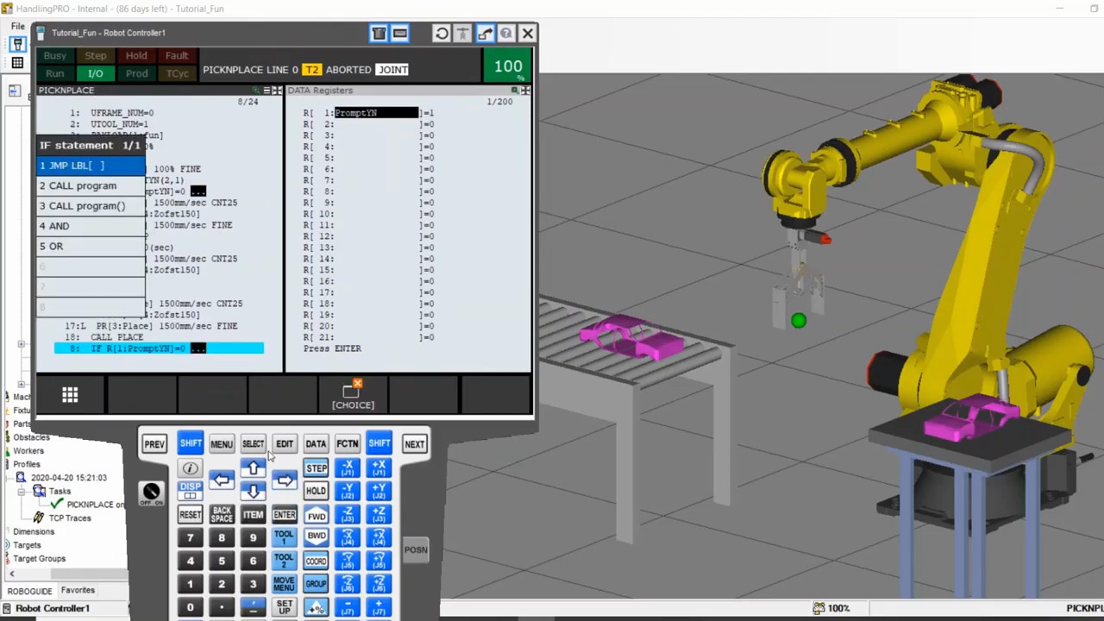The height and width of the screenshot is (621, 1104).
Task: Click the maximize icon in DATA Registers pane
Action: [525, 91]
